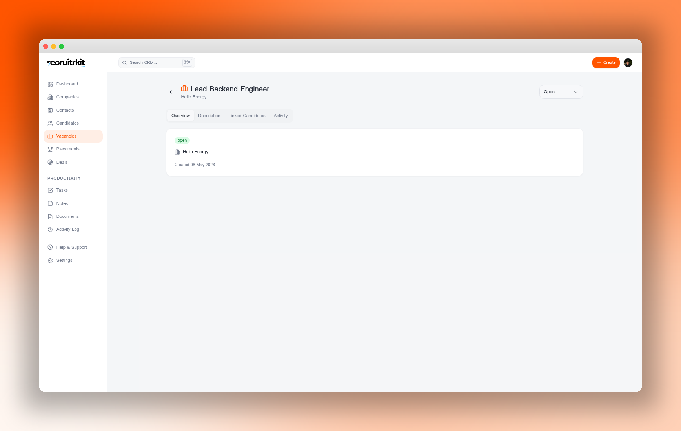Image resolution: width=681 pixels, height=431 pixels.
Task: Click the chevron on the status dropdown
Action: (x=576, y=92)
